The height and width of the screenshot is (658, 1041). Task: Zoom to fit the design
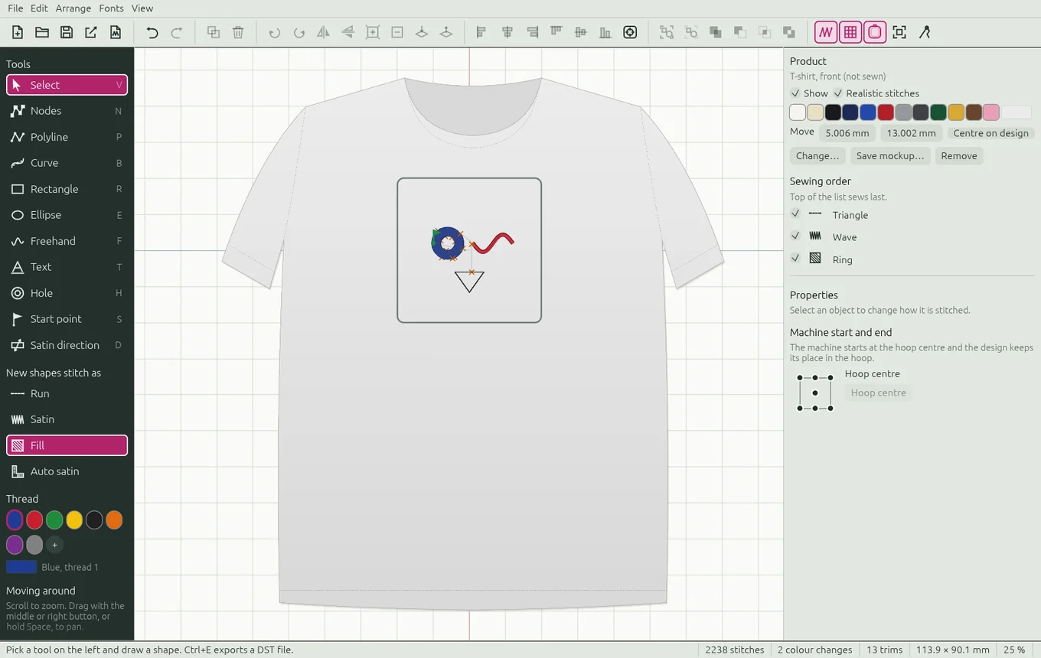(899, 32)
